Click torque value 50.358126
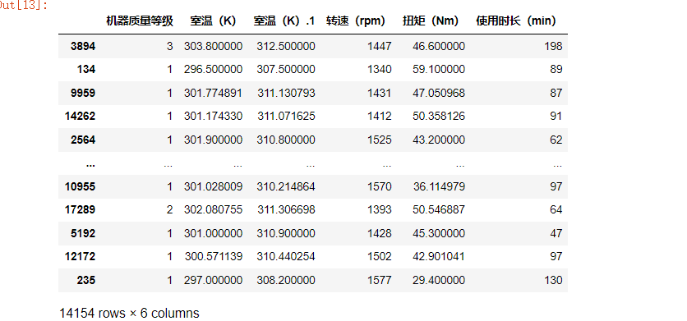Image resolution: width=687 pixels, height=321 pixels. tap(439, 117)
